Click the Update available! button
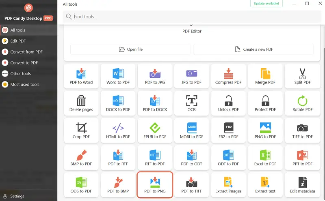The width and height of the screenshot is (325, 201). (x=266, y=4)
